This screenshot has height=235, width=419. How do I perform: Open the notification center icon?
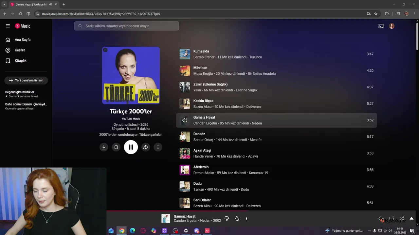click(412, 231)
